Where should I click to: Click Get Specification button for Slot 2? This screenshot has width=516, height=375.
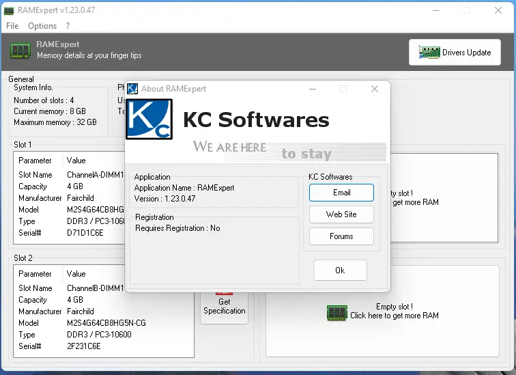(x=224, y=307)
